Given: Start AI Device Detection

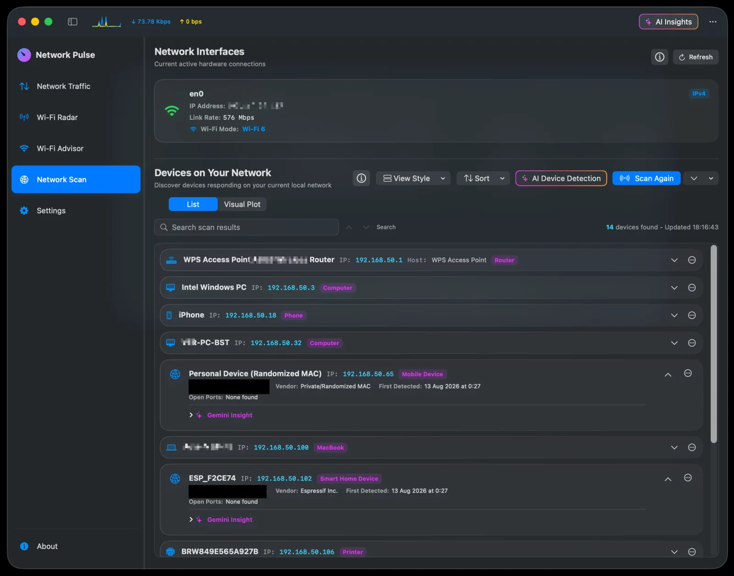Looking at the screenshot, I should coord(561,178).
